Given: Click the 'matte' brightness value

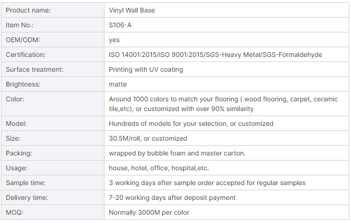Looking at the screenshot, I should tap(117, 84).
